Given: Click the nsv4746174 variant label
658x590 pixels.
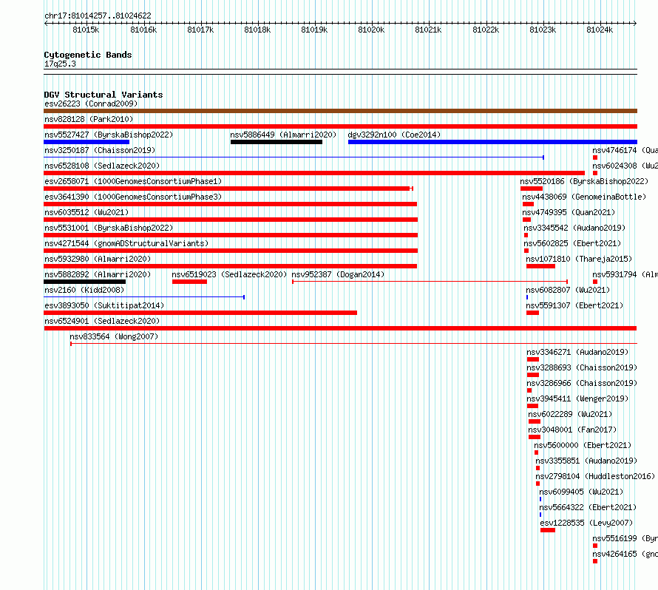Looking at the screenshot, I should pos(625,150).
